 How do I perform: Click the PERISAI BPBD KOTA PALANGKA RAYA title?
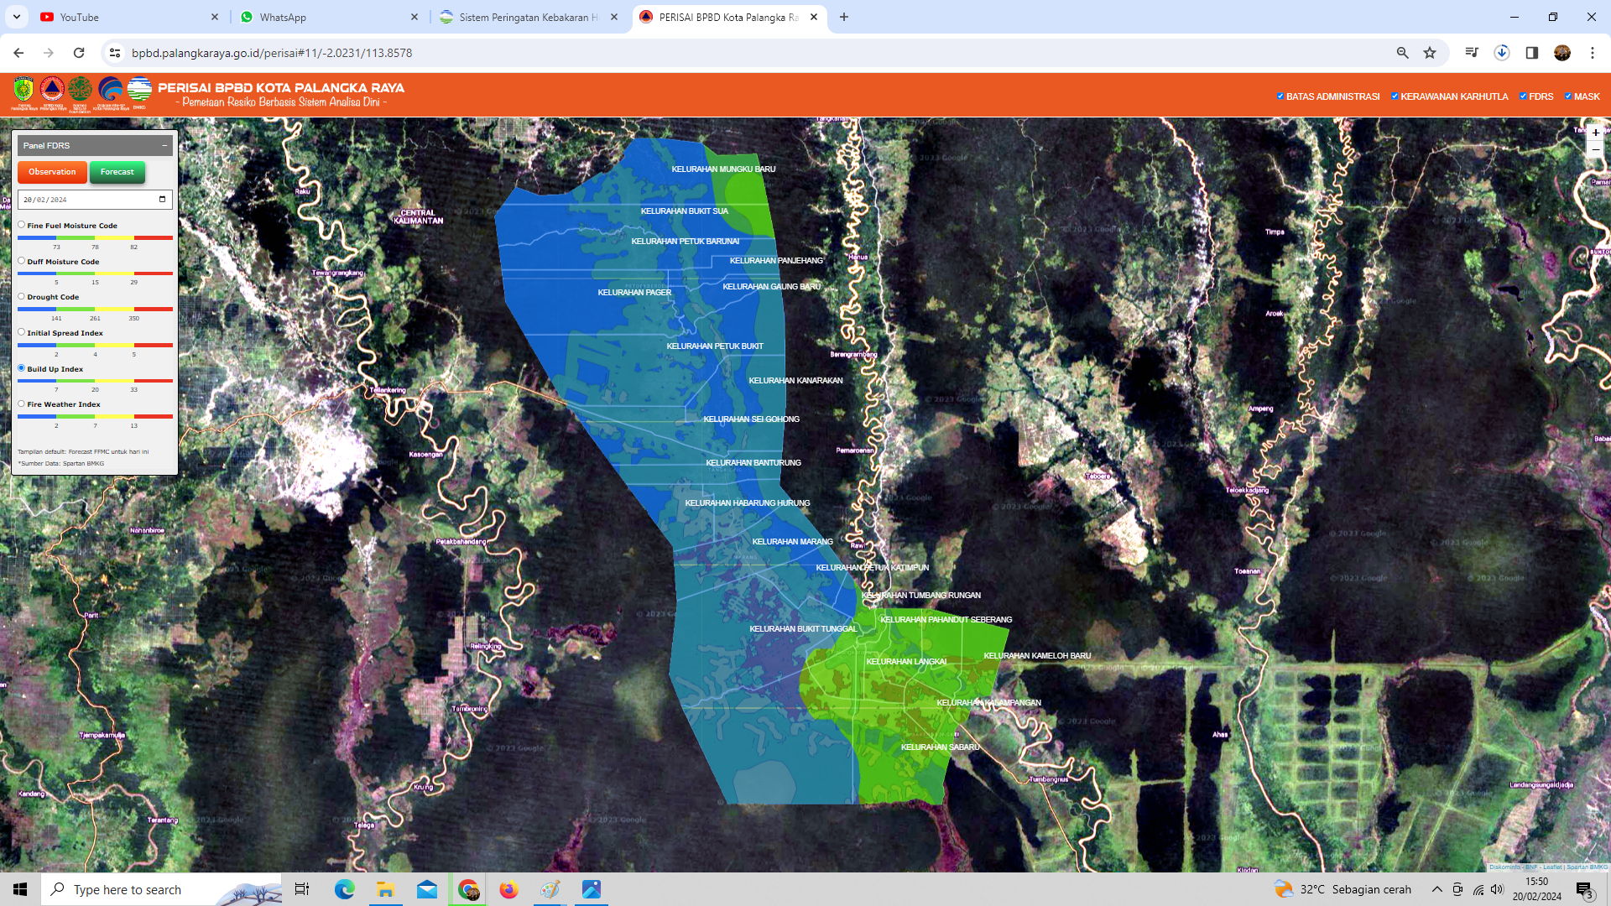pos(281,87)
